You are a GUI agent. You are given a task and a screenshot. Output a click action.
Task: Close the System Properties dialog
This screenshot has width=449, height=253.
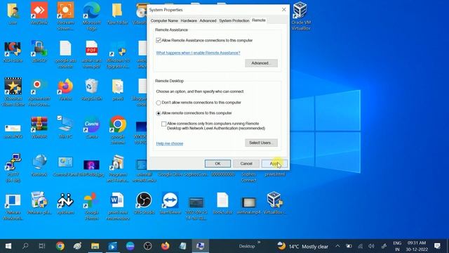point(283,9)
